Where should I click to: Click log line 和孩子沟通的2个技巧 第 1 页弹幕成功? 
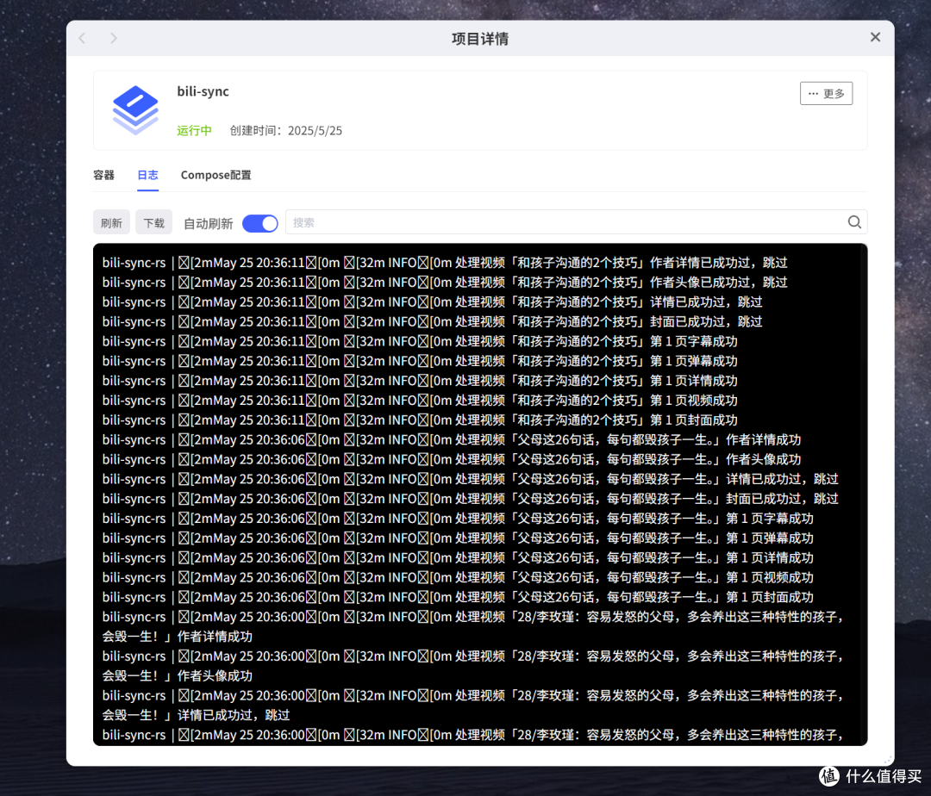pos(420,361)
